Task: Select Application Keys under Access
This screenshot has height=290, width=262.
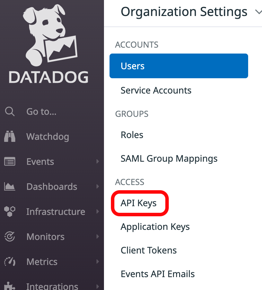Action: pyautogui.click(x=155, y=227)
